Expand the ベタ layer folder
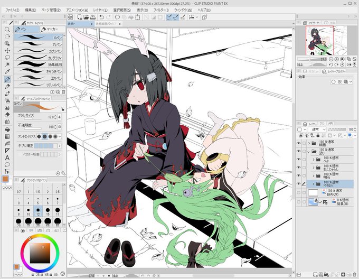The width and height of the screenshot is (359, 279). 314,160
